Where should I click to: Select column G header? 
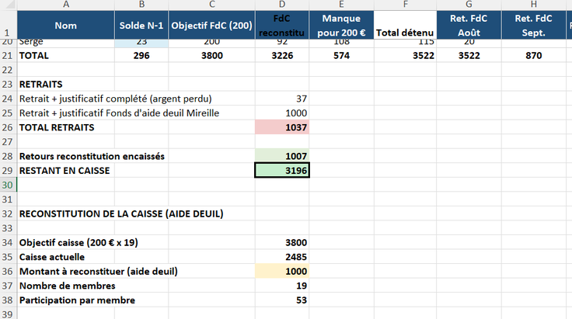click(469, 5)
